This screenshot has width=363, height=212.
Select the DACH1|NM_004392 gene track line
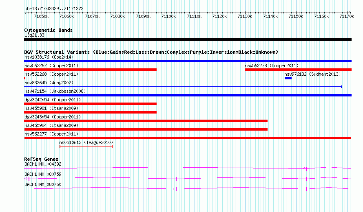tap(188, 168)
